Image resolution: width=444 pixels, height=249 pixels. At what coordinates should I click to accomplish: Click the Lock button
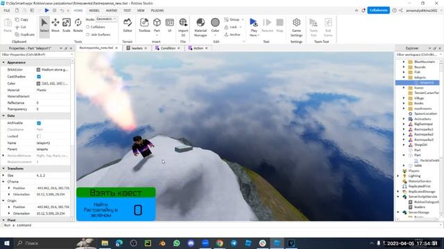(233, 27)
